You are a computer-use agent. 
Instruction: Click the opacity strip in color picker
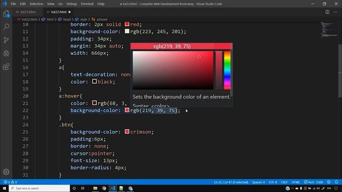[x=219, y=70]
